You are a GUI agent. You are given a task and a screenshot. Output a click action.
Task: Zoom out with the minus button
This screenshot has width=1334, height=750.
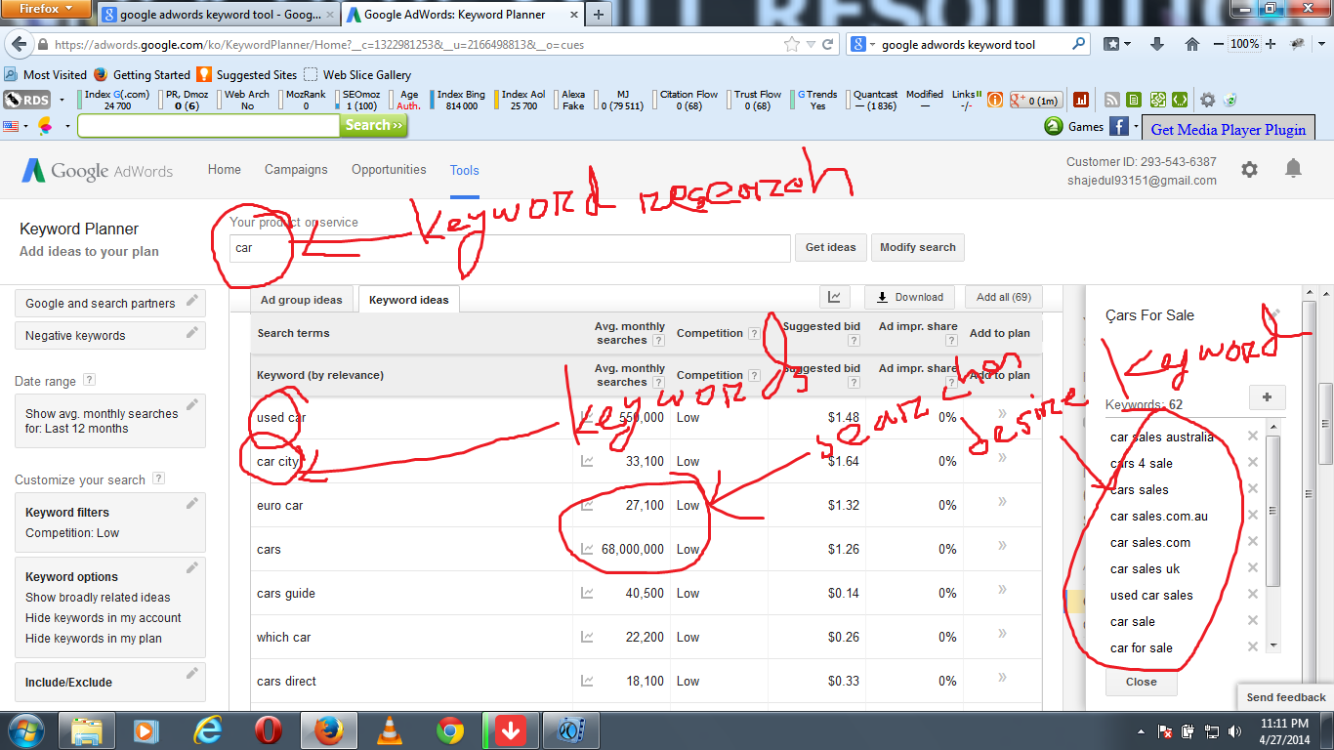(1218, 44)
